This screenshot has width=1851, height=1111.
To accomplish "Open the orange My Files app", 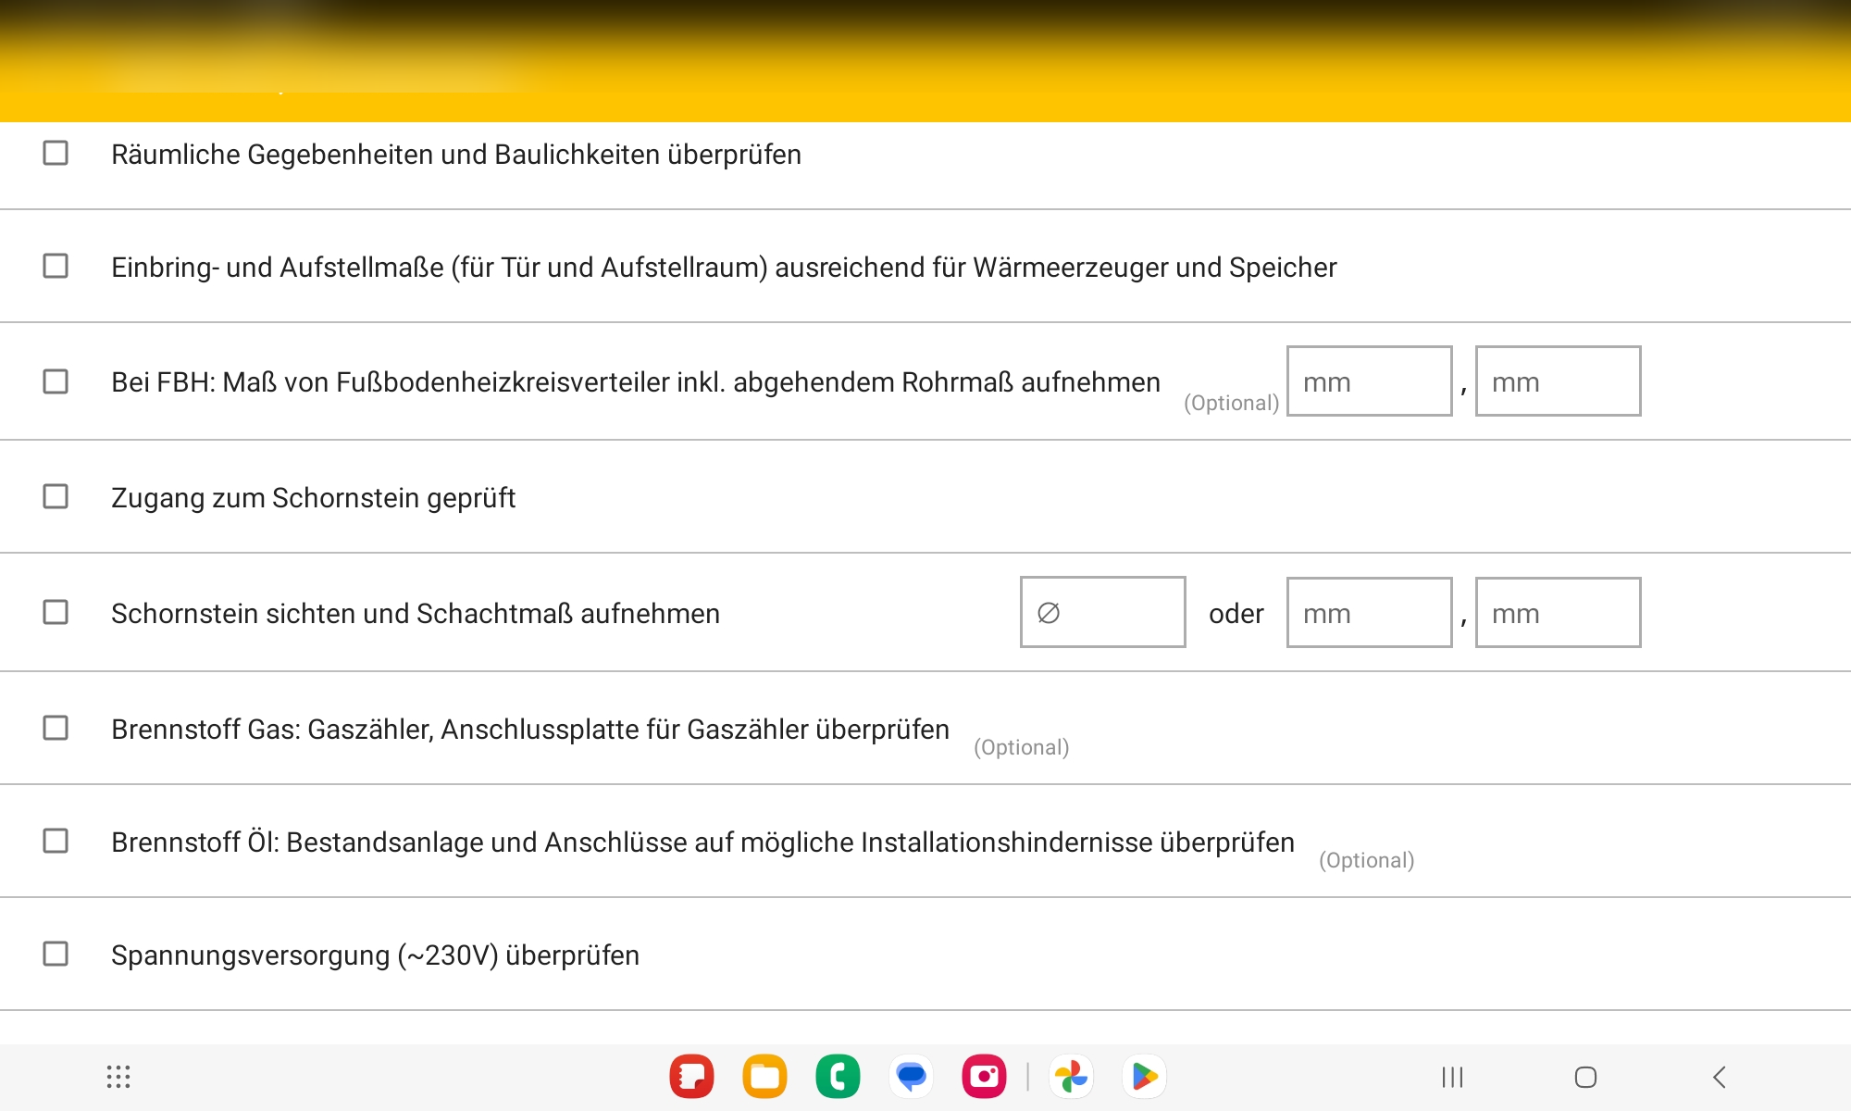I will (x=764, y=1077).
